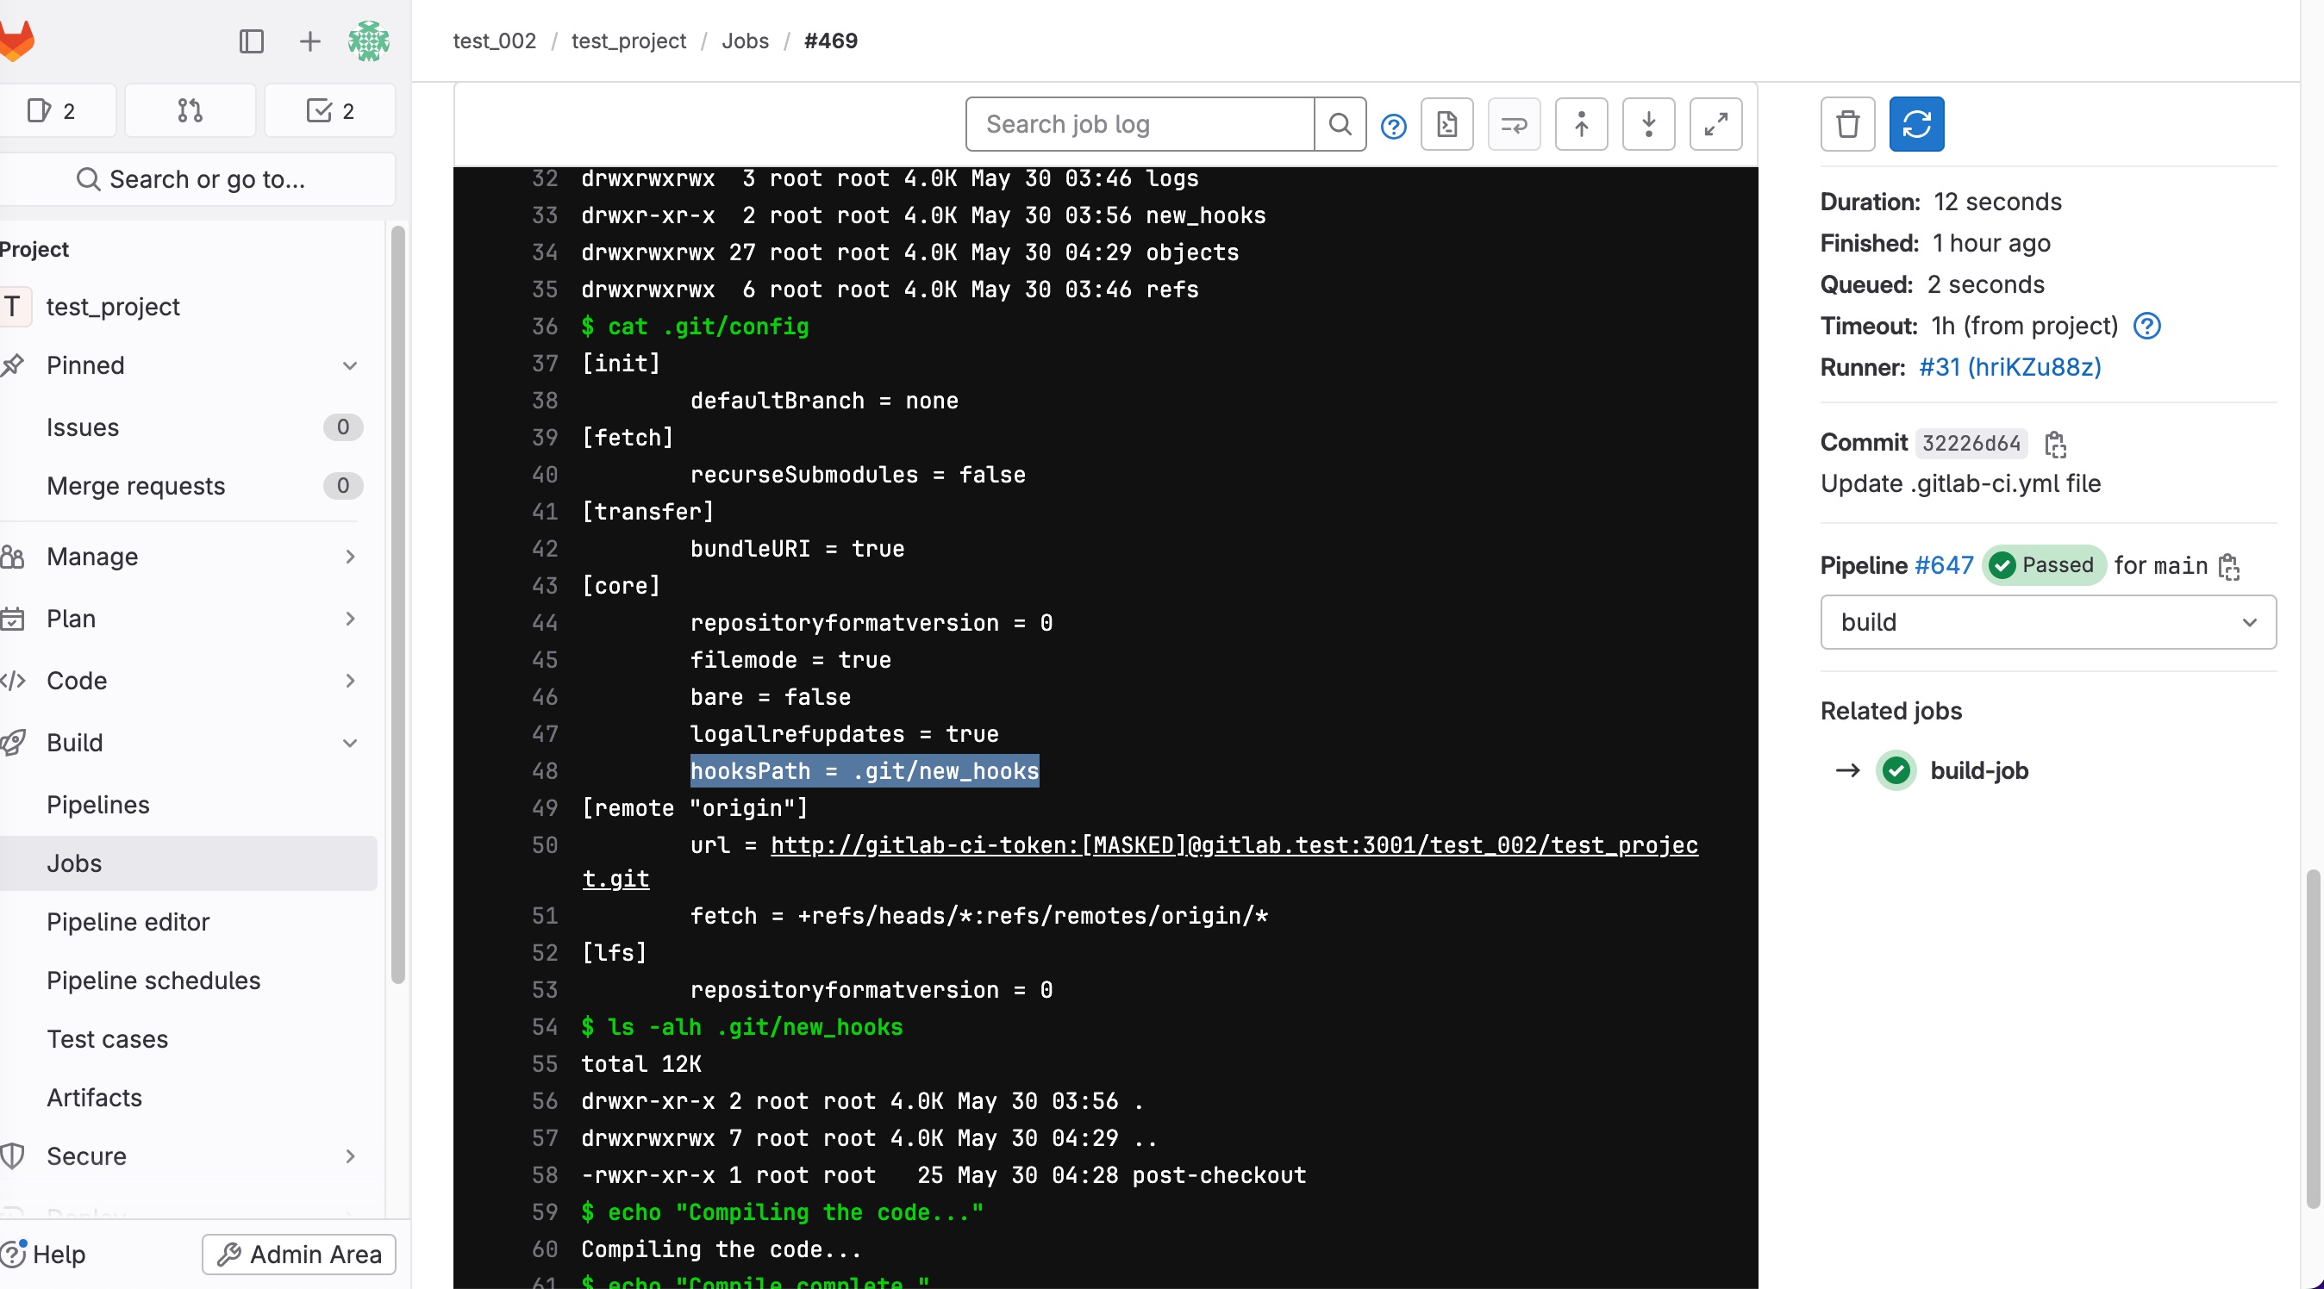The width and height of the screenshot is (2324, 1289).
Task: Toggle the sidebar collapse icon
Action: point(251,41)
